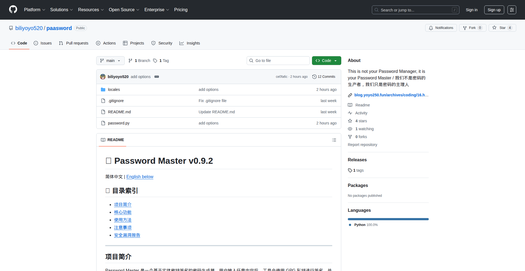Expand the Enterprise menu

157,10
